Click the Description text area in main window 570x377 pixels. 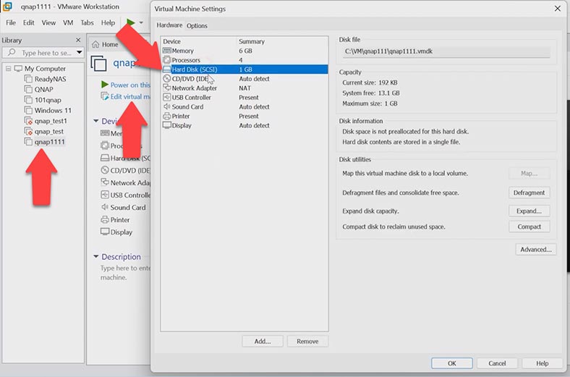125,273
